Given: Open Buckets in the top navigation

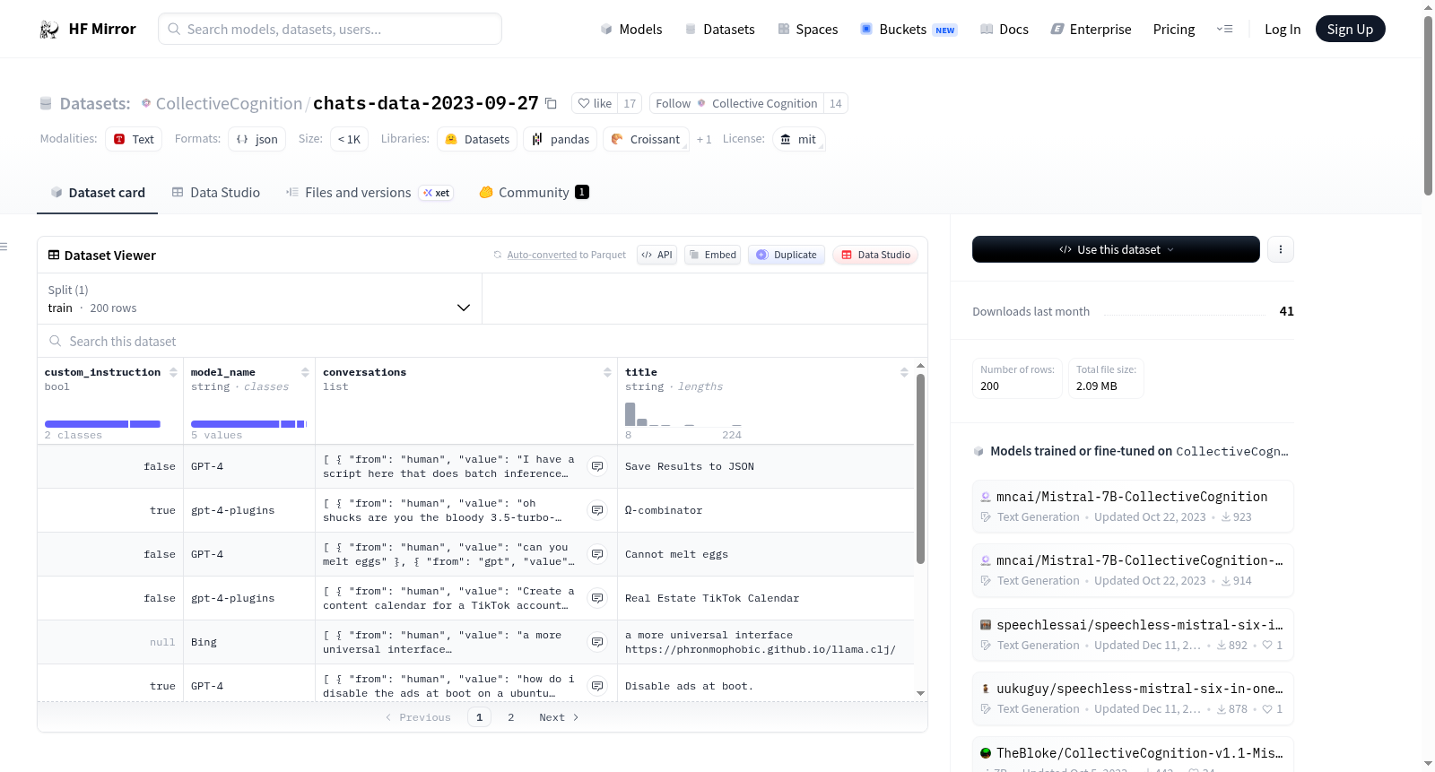Looking at the screenshot, I should click(x=909, y=30).
